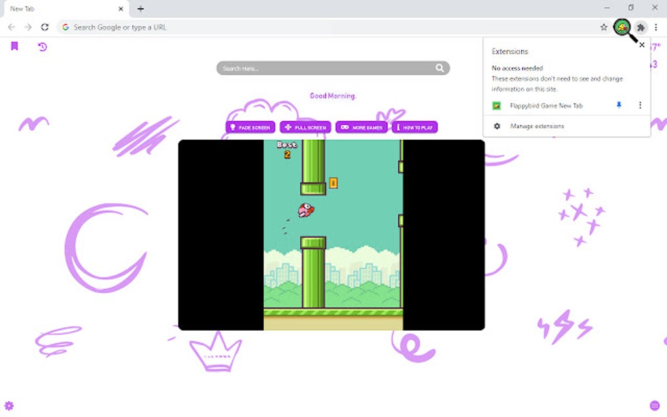Open the Chrome three-dot menu
The width and height of the screenshot is (667, 417).
[655, 27]
